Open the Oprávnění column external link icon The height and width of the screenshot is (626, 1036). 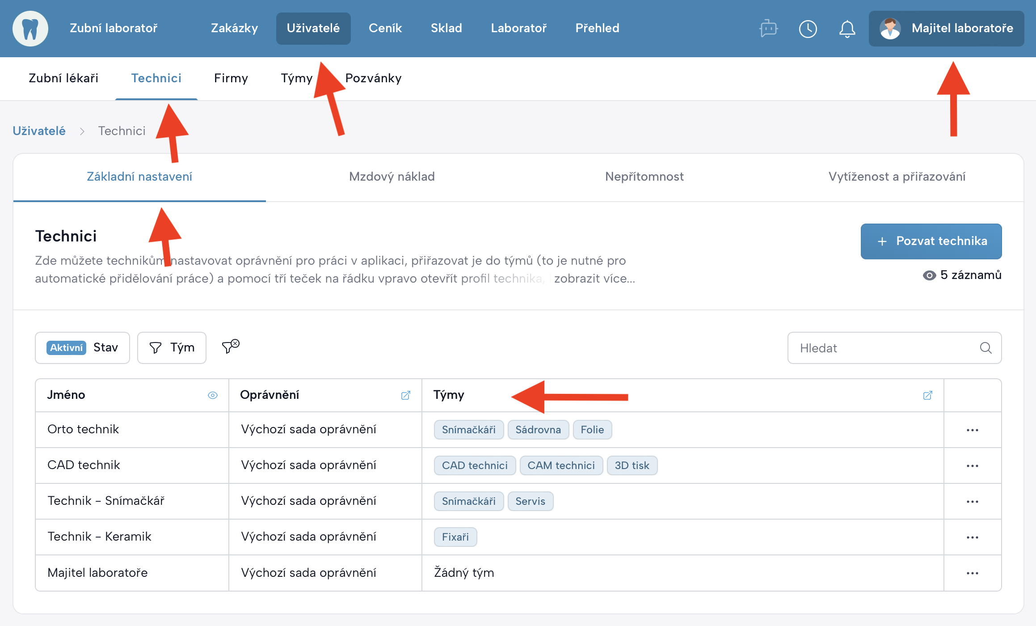405,395
